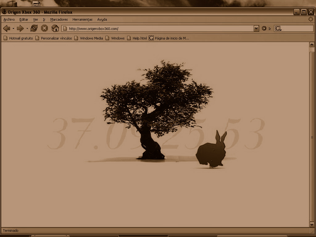Open the Help.html bookmark
Image resolution: width=316 pixels, height=237 pixels.
(x=137, y=38)
